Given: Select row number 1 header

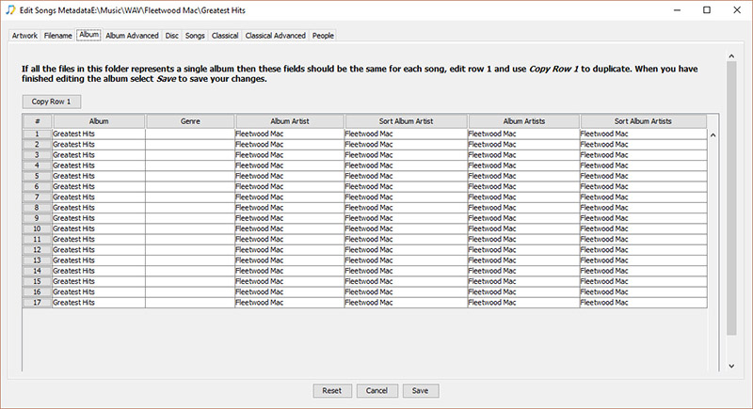Looking at the screenshot, I should [37, 134].
